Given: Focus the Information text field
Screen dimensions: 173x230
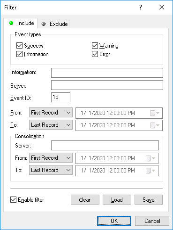Looking at the screenshot, I should point(107,73).
